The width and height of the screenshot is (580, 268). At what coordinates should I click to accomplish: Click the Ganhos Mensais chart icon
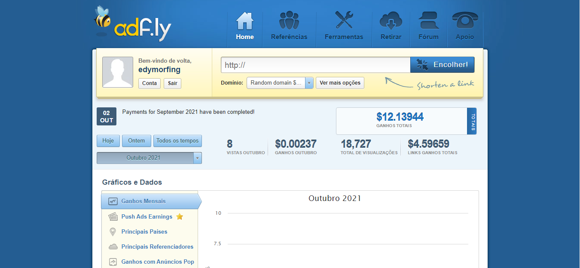pyautogui.click(x=113, y=201)
